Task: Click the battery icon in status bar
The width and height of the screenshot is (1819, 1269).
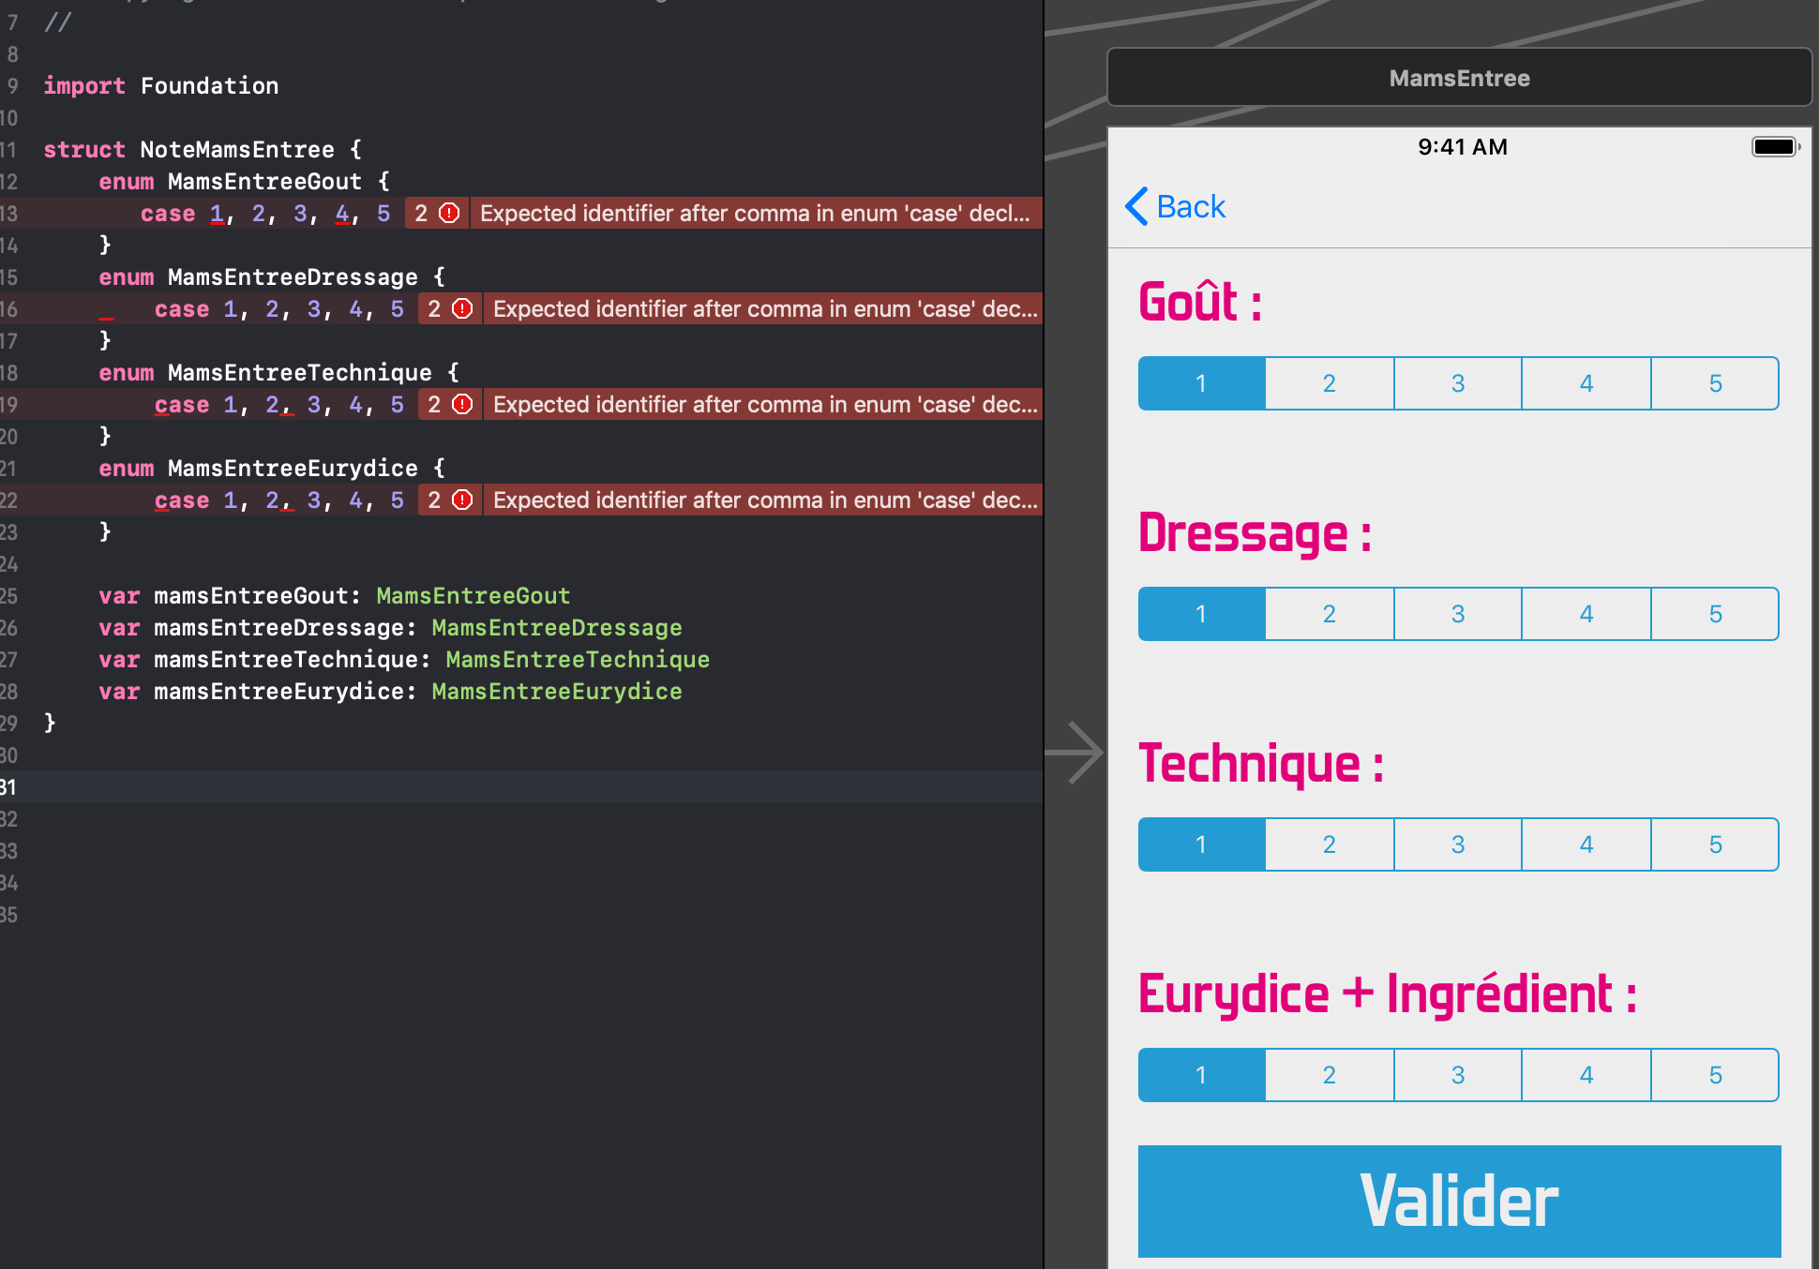Action: tap(1774, 147)
